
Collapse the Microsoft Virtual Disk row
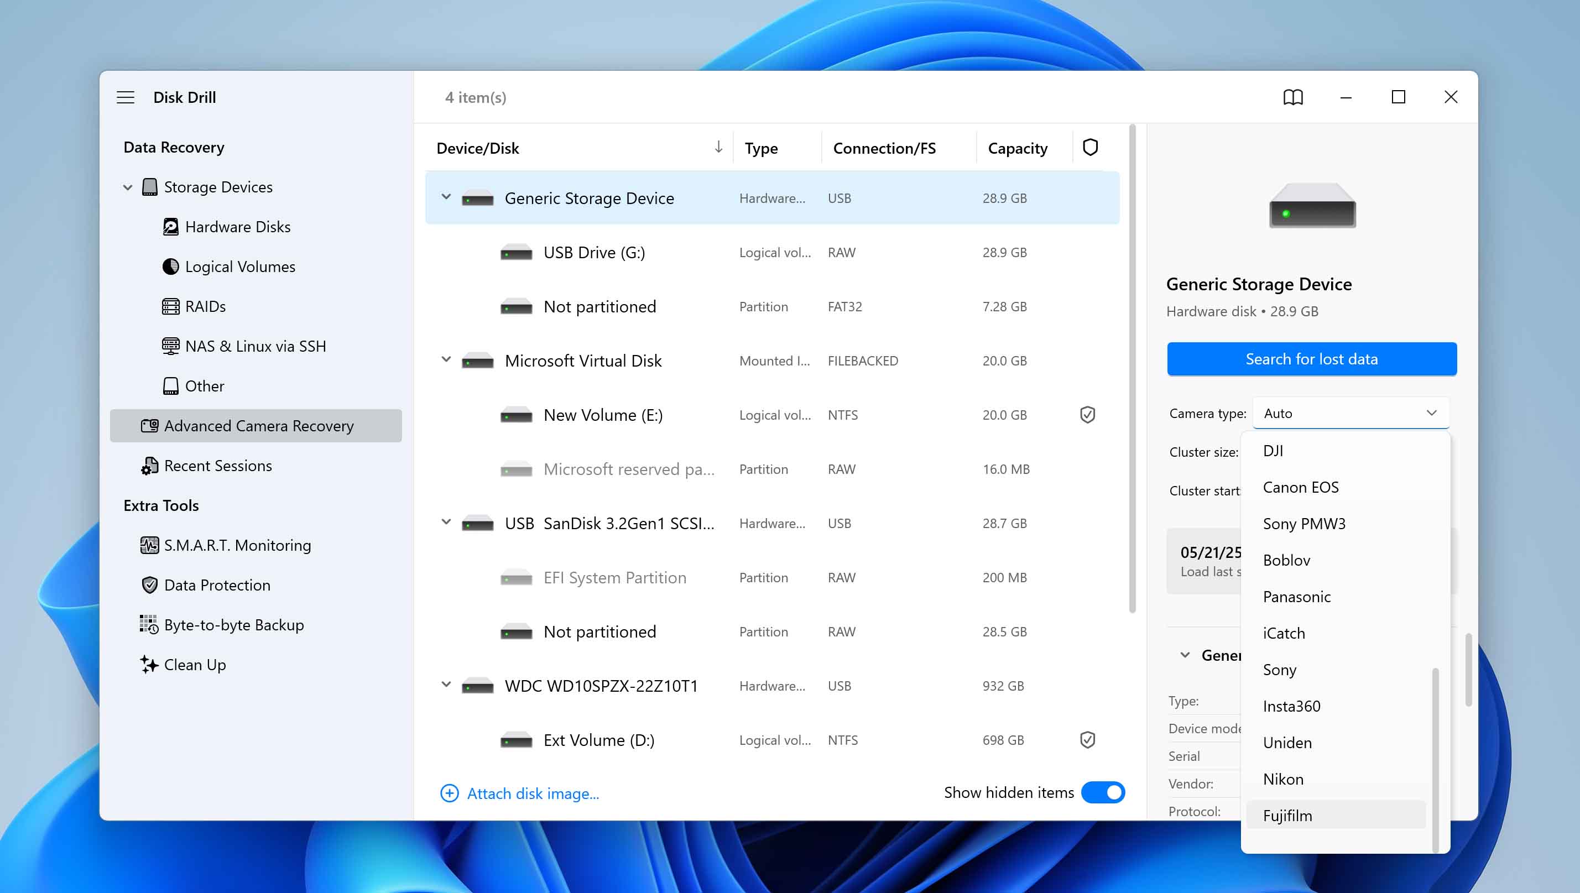(x=446, y=360)
